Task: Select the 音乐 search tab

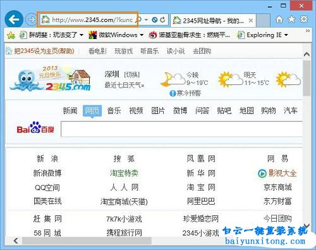Action: 114,111
